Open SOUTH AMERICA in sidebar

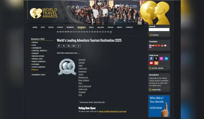click(39, 67)
